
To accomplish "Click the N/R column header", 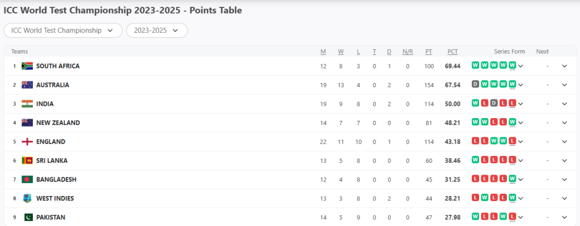I will pos(408,52).
